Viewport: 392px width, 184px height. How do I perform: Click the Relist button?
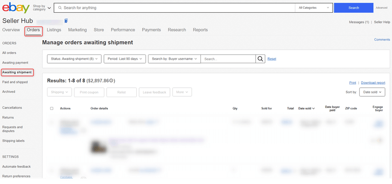point(122,92)
